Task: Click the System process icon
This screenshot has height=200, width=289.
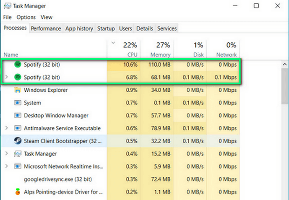Action: click(18, 103)
